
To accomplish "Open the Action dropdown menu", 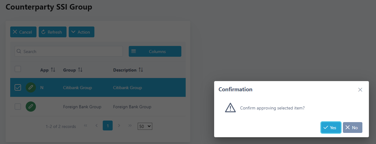I will coord(81,32).
